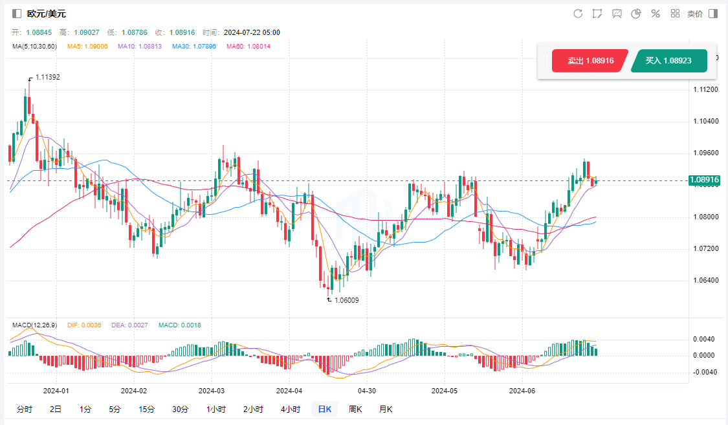Click the pie chart icon
This screenshot has width=728, height=425.
636,14
